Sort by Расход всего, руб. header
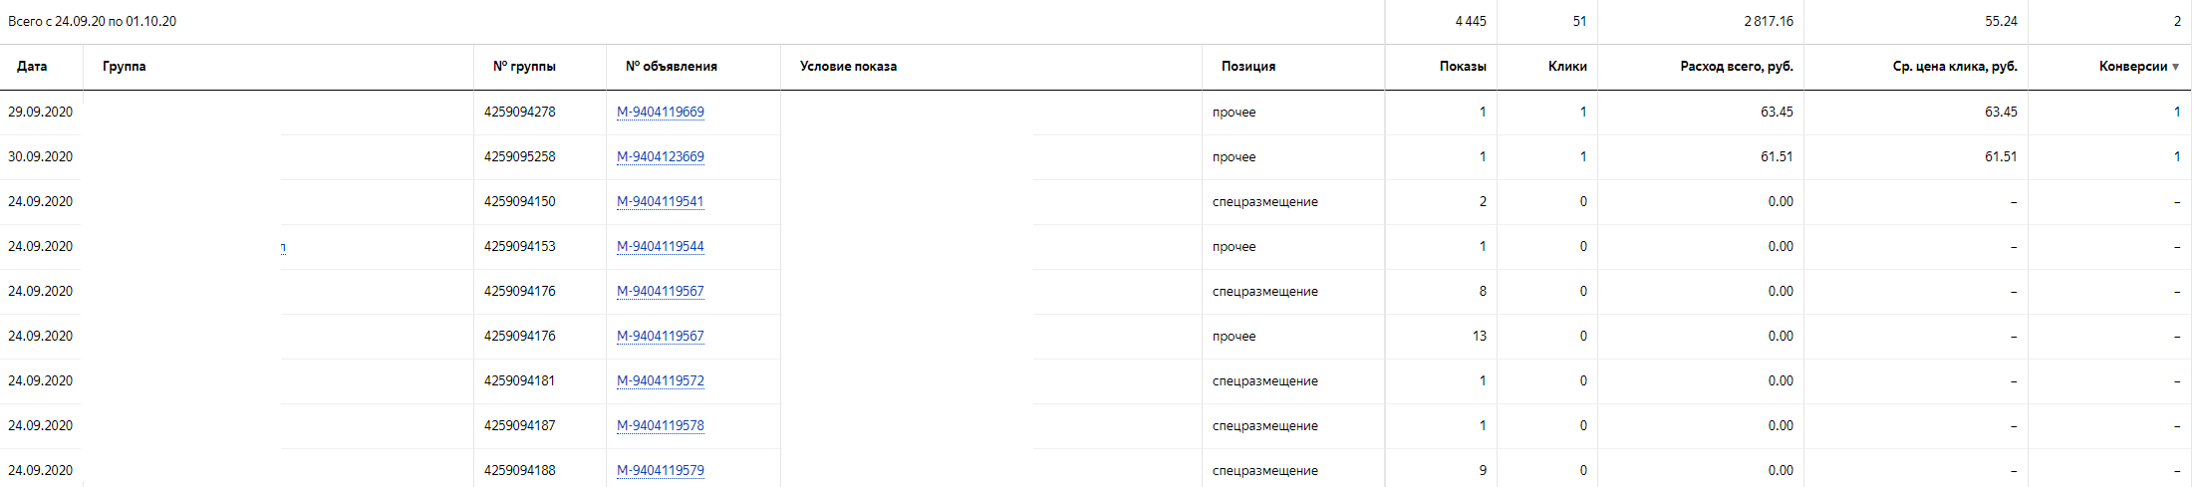Viewport: 2196px width, 487px height. (x=1736, y=67)
